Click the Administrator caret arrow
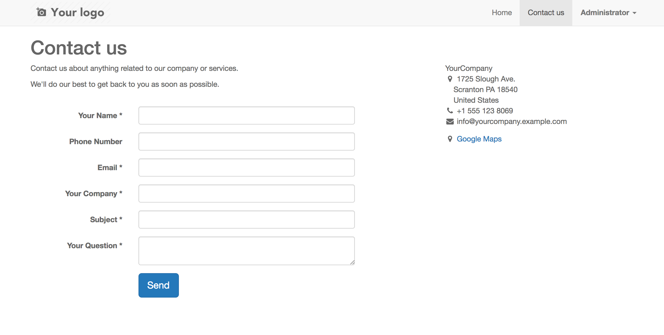664x335 pixels. [x=634, y=13]
